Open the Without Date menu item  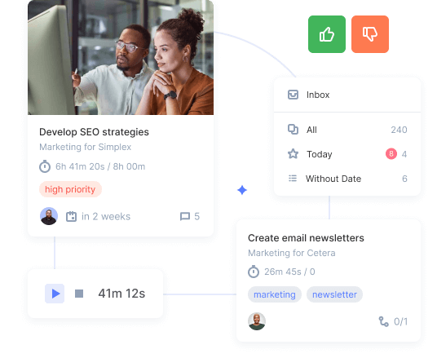pos(347,179)
